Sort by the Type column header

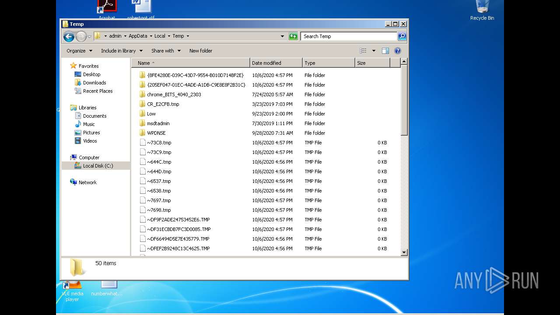coord(329,63)
